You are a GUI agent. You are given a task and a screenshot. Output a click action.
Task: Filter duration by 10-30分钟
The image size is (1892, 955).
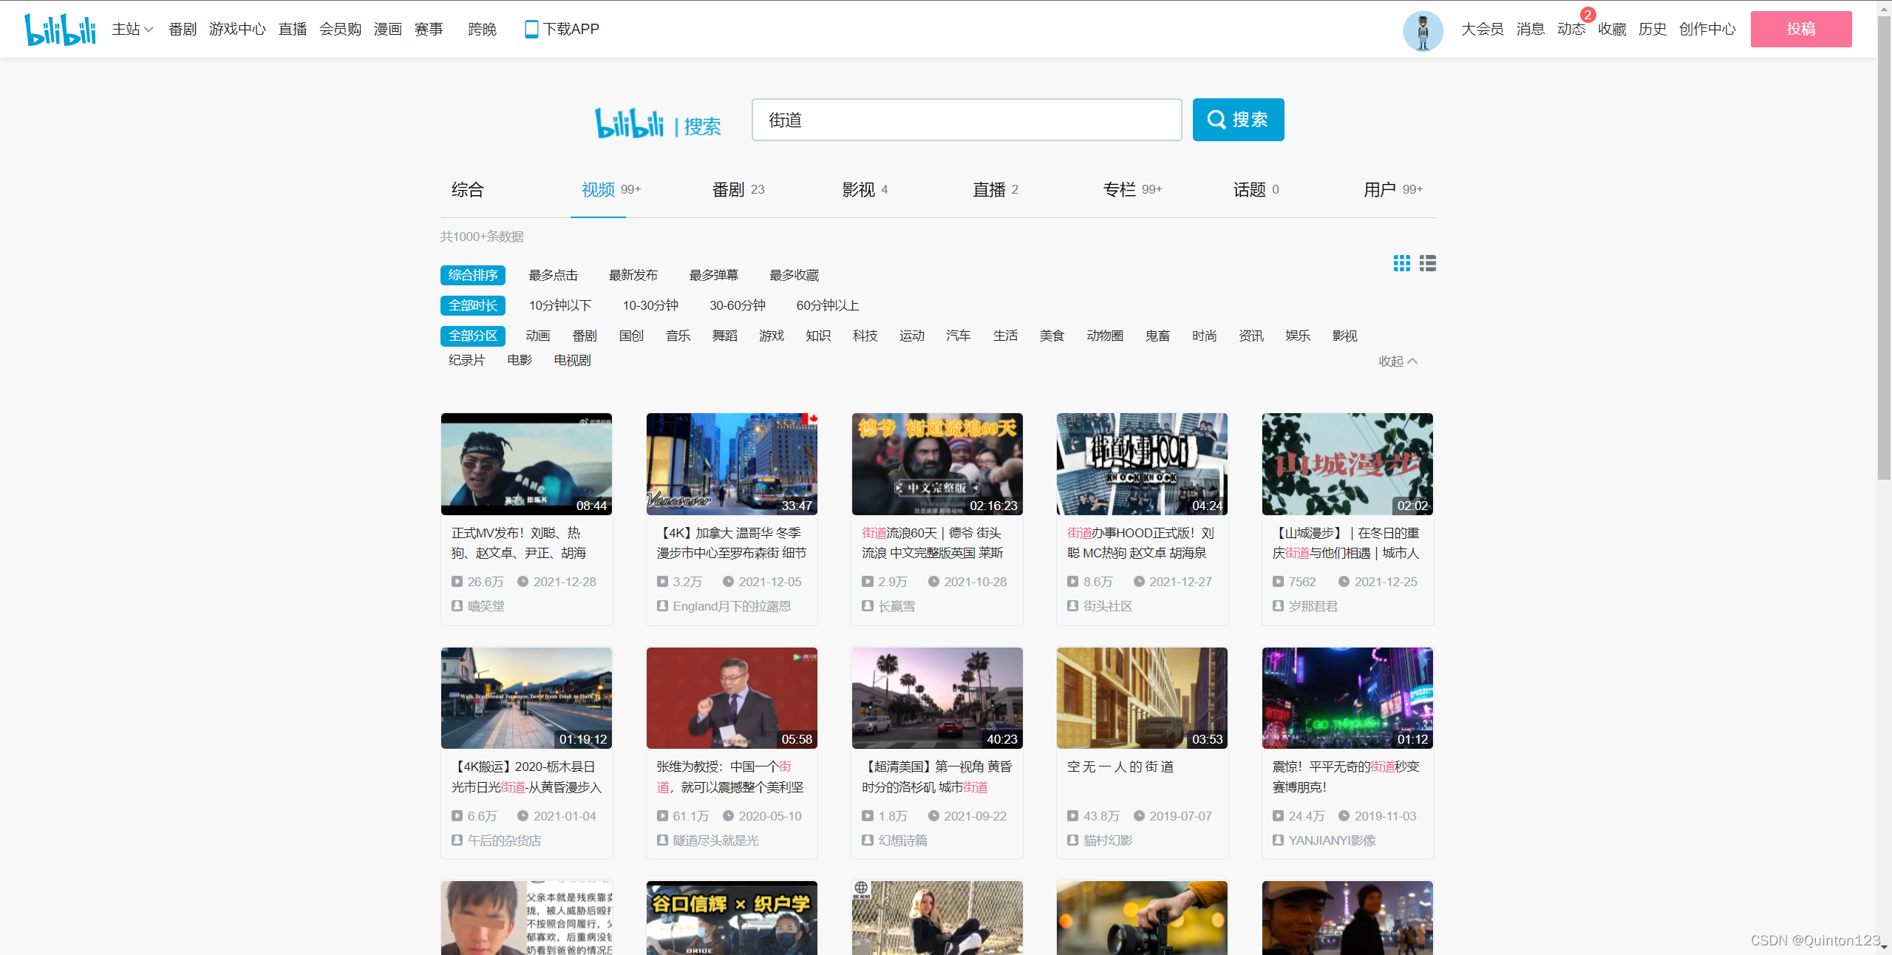(x=650, y=305)
